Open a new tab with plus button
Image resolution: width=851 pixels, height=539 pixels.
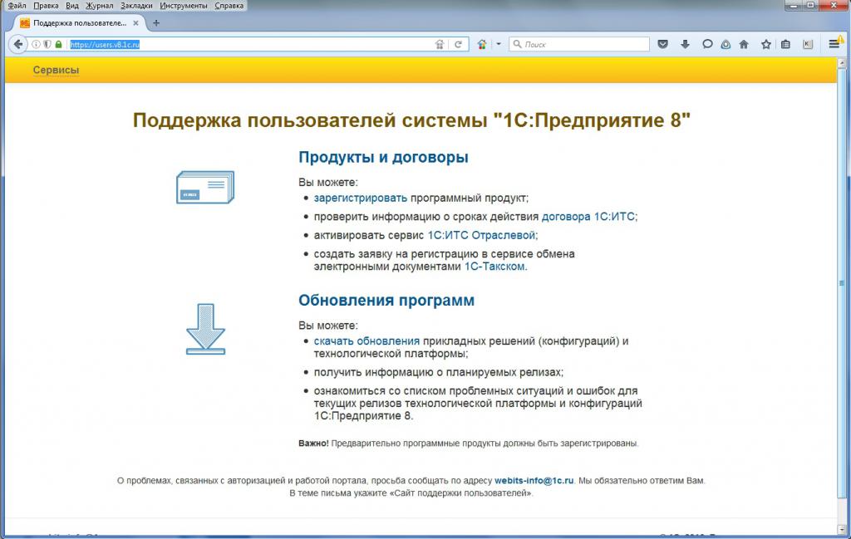click(x=156, y=23)
